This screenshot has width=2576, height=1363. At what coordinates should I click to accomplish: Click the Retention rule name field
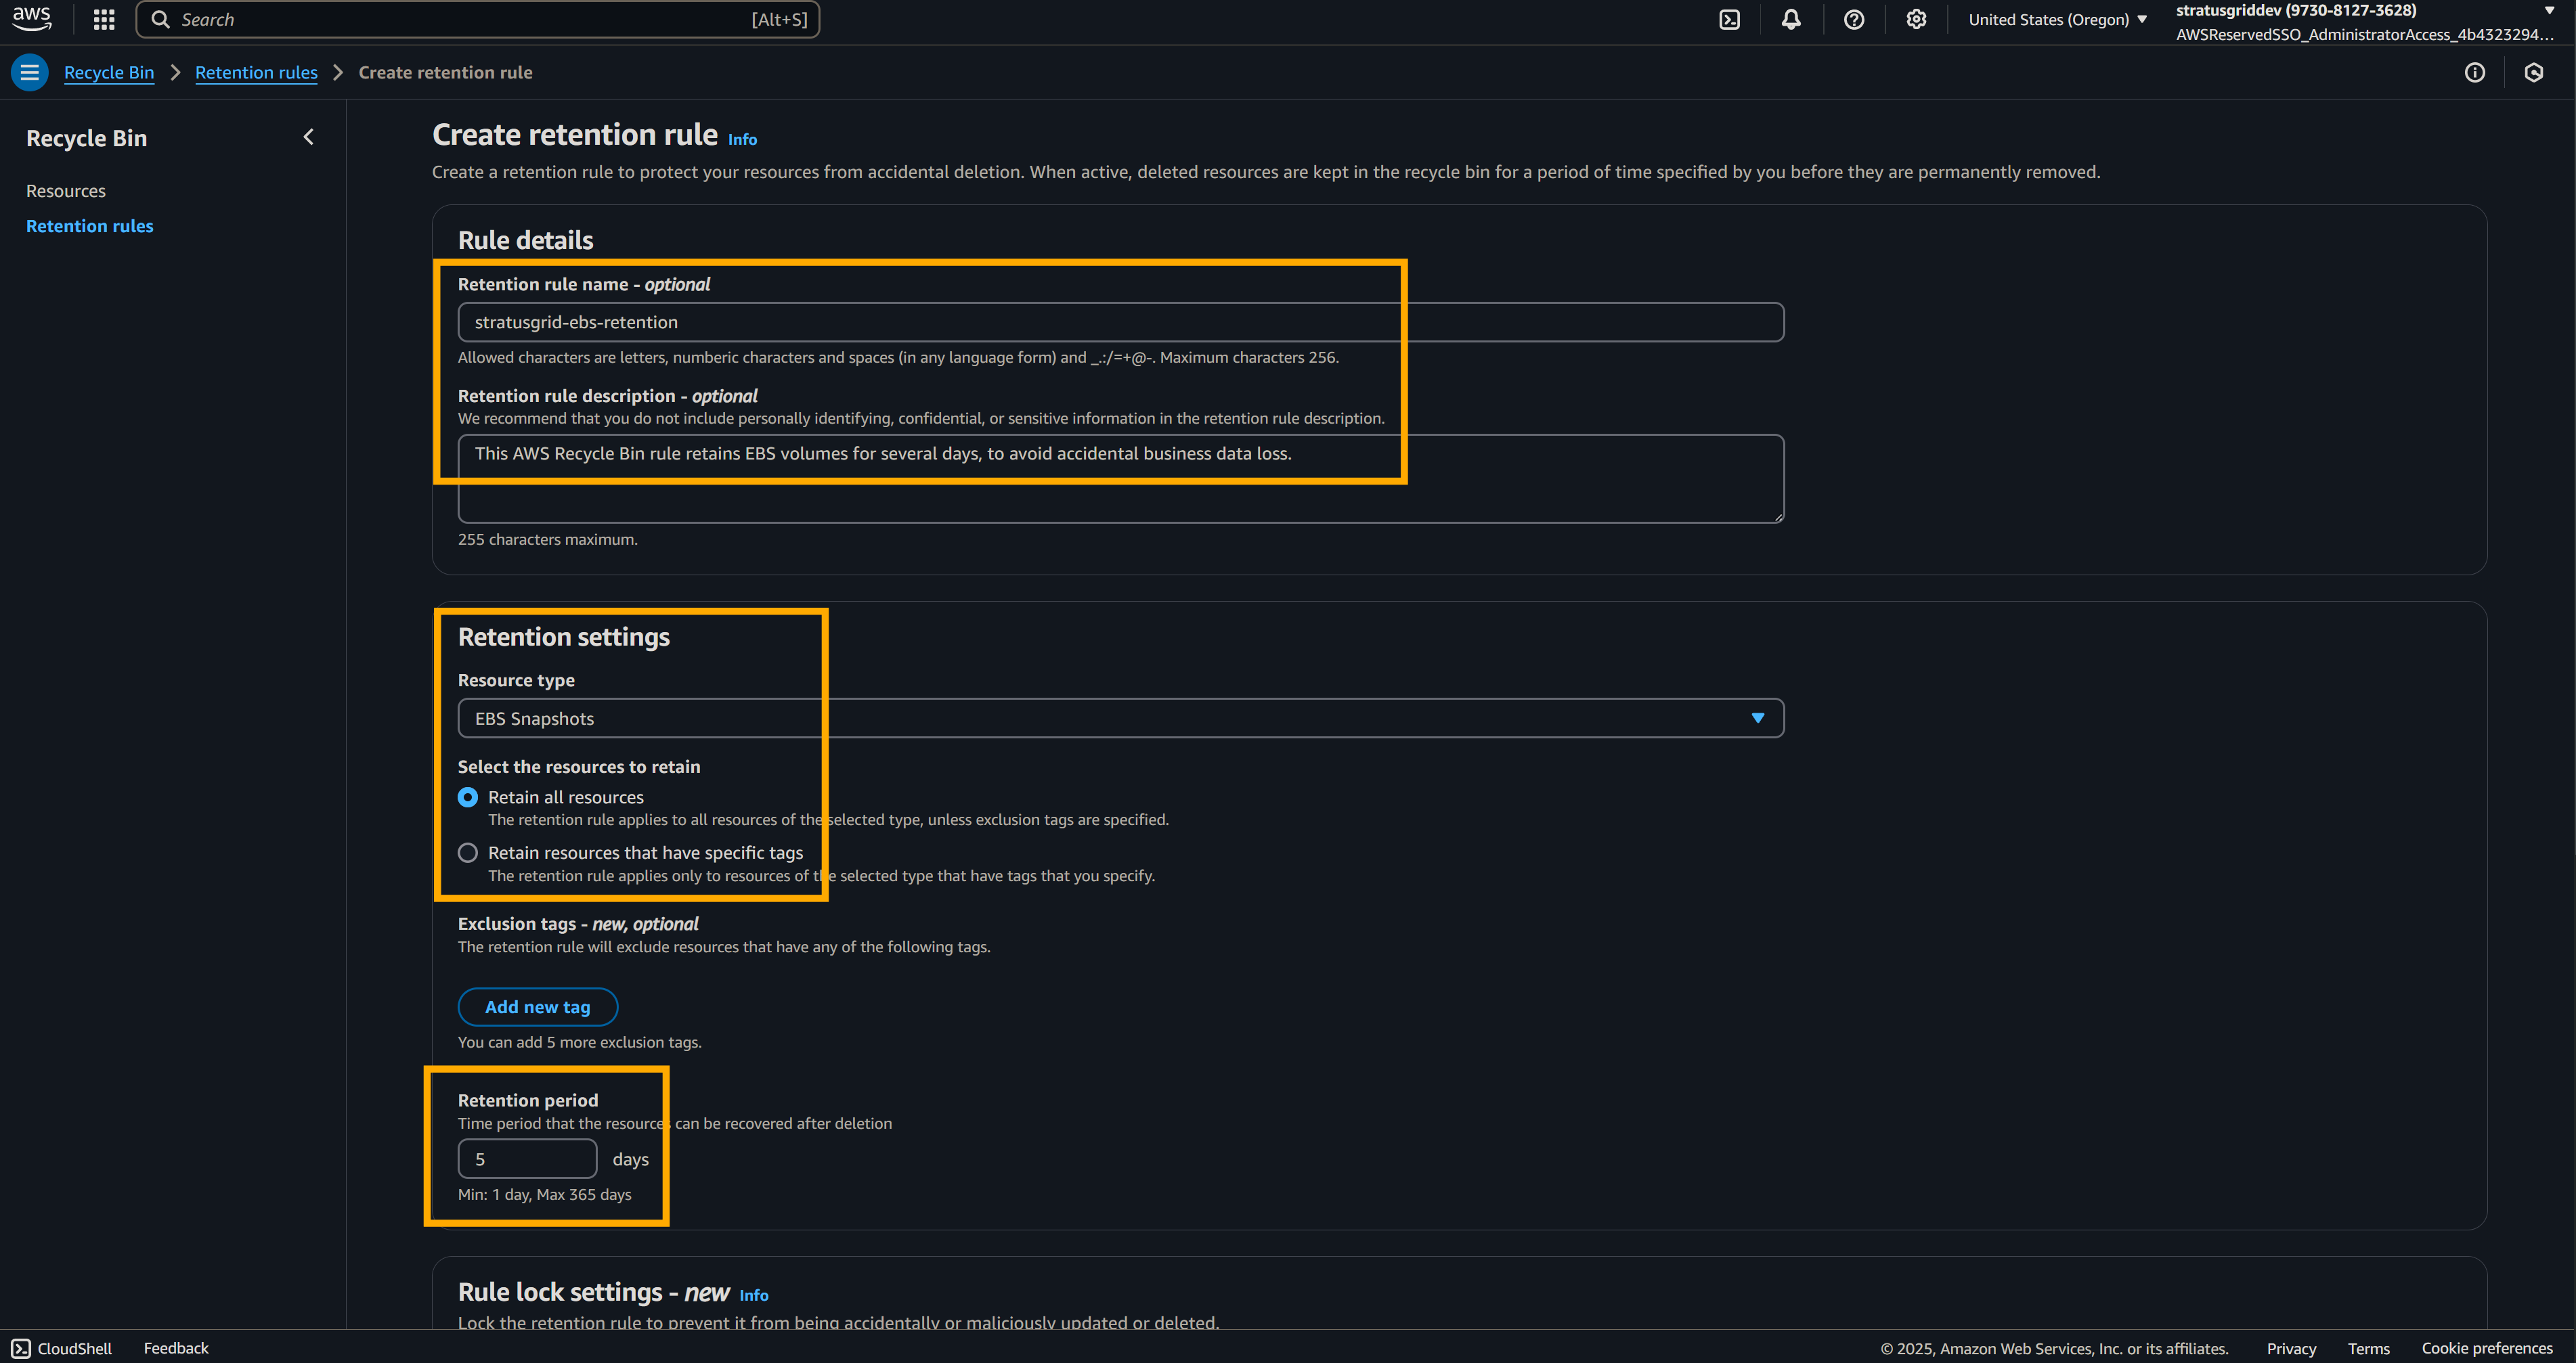tap(1120, 322)
